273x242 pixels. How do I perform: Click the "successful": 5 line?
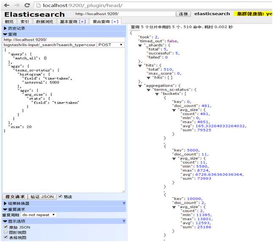[x=163, y=53]
